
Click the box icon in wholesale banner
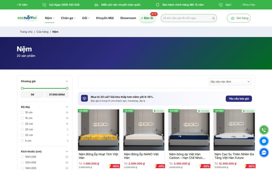click(x=84, y=98)
